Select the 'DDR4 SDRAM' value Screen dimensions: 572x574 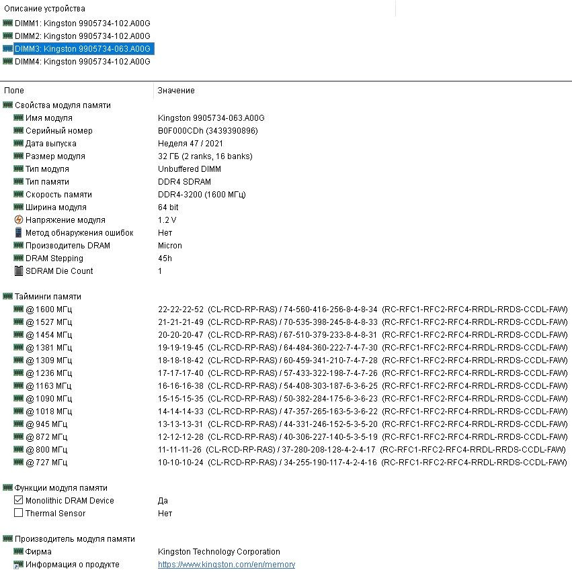click(184, 182)
